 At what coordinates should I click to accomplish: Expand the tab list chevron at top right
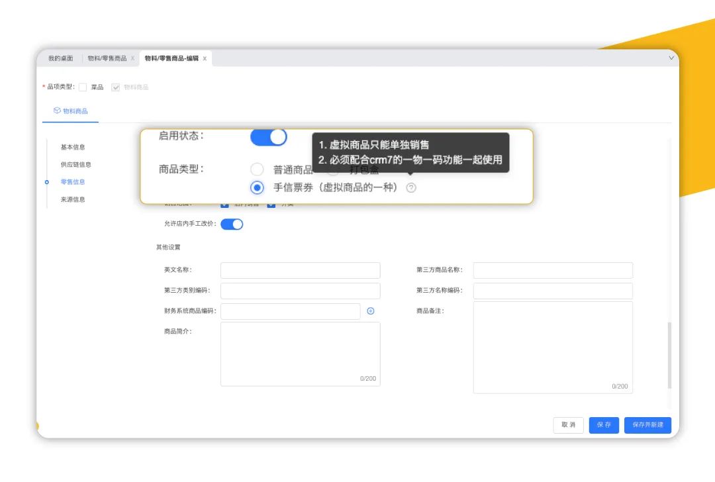point(671,58)
